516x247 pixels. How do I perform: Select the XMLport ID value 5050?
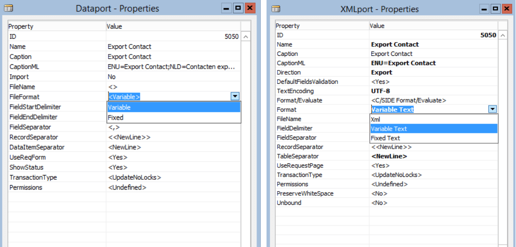pyautogui.click(x=489, y=35)
